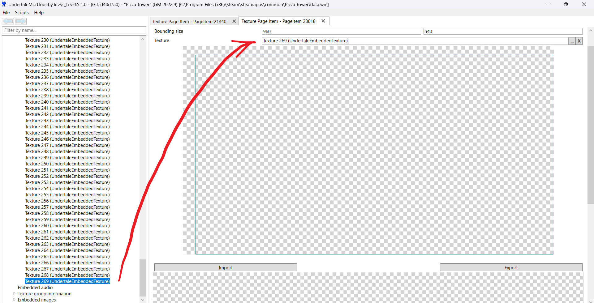This screenshot has width=594, height=303.
Task: Clear the Texture reference with X button
Action: point(579,41)
